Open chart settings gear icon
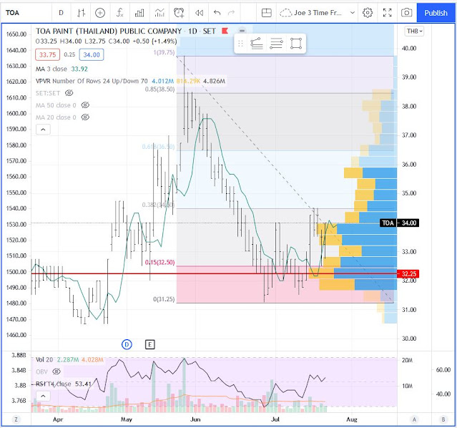This screenshot has height=428, width=457. coord(368,13)
